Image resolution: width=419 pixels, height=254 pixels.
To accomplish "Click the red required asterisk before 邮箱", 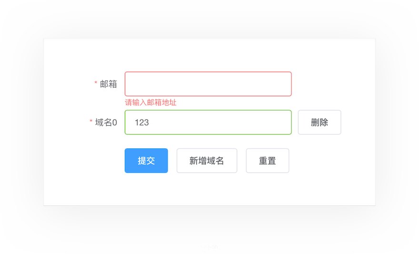I will [x=96, y=83].
